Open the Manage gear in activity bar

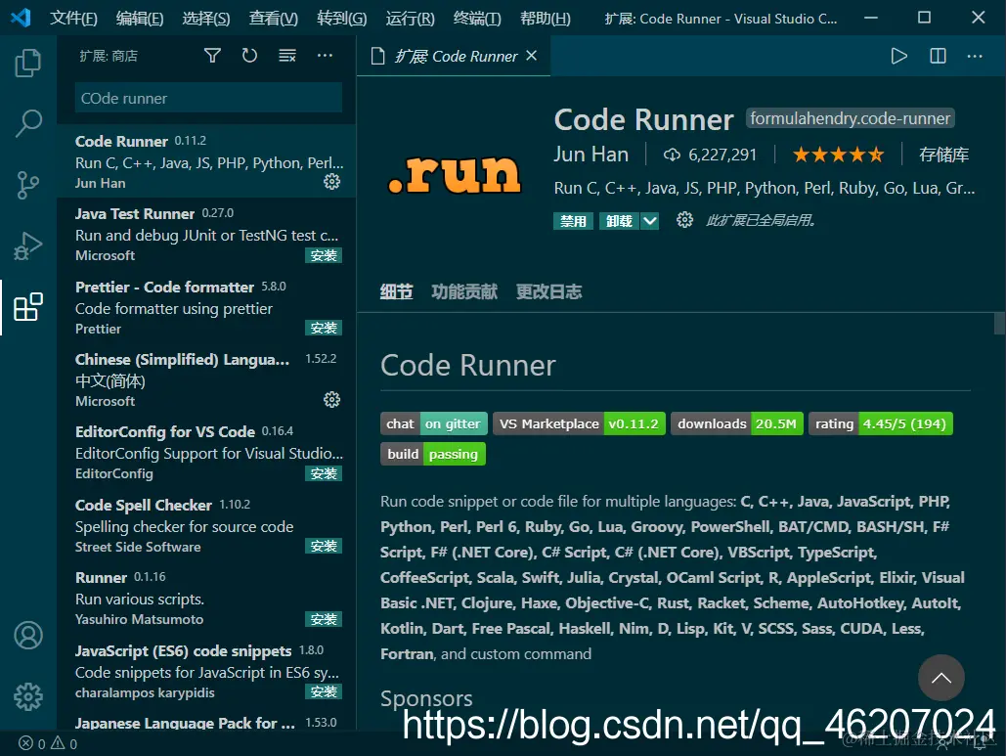(x=28, y=696)
